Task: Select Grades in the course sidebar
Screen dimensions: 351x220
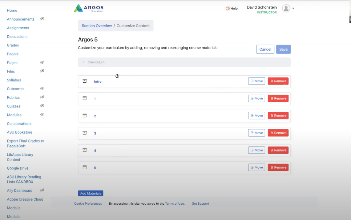Action: point(13,45)
